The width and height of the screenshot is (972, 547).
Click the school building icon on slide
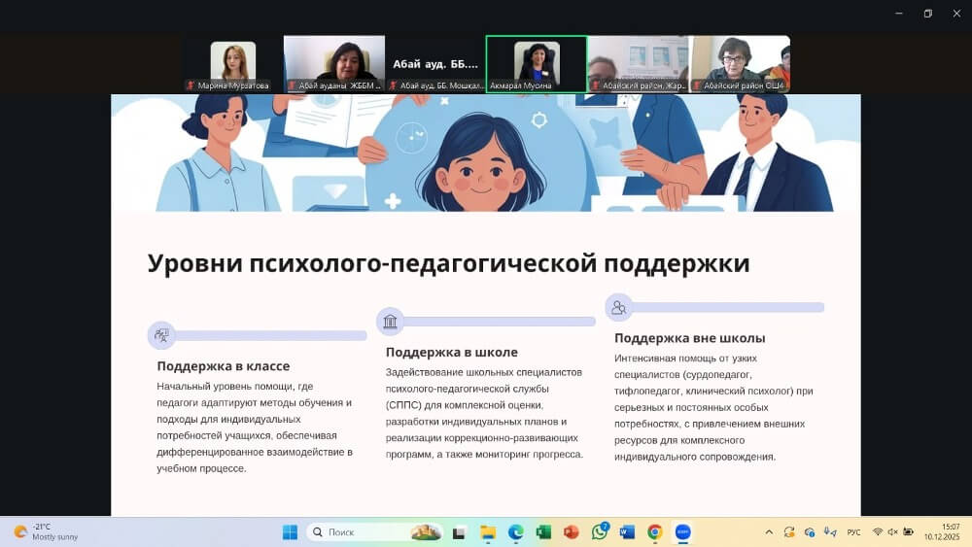390,322
